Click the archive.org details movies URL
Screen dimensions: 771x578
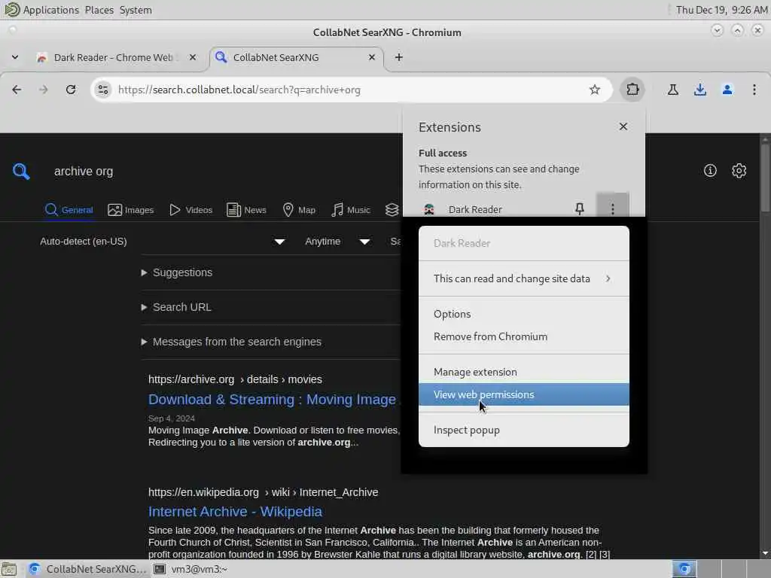tap(235, 379)
